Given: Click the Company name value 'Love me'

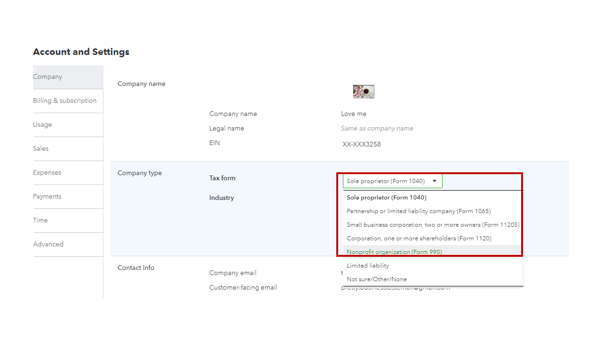Looking at the screenshot, I should [354, 114].
